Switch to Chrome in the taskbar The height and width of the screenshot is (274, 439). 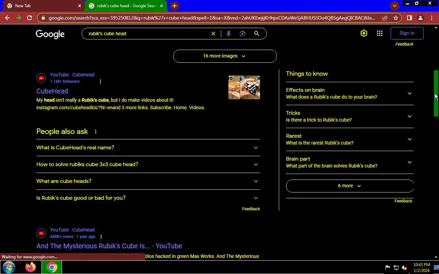[52, 267]
